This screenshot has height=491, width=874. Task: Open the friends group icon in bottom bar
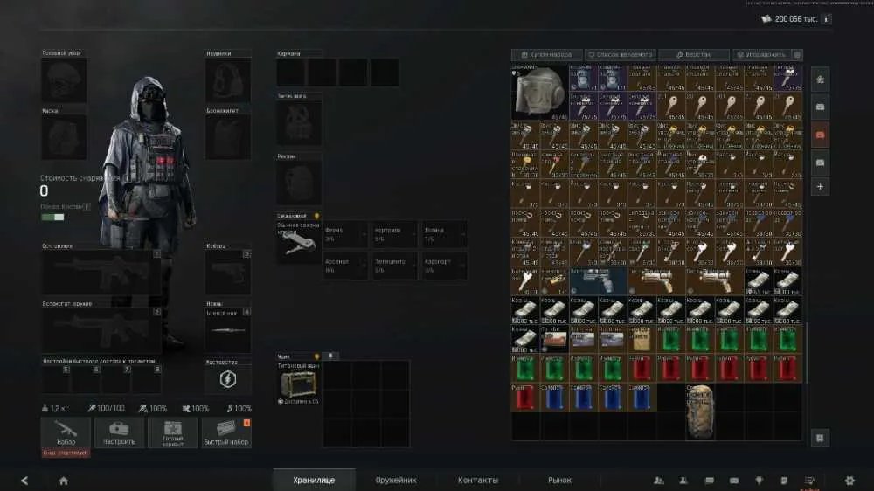(659, 481)
